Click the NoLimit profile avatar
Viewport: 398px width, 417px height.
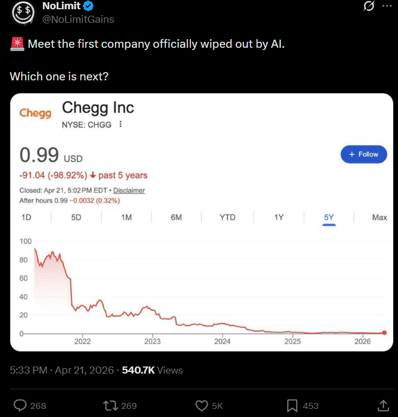pyautogui.click(x=21, y=13)
